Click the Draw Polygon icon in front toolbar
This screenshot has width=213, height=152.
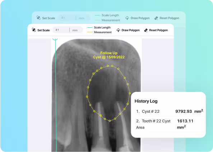click(118, 30)
